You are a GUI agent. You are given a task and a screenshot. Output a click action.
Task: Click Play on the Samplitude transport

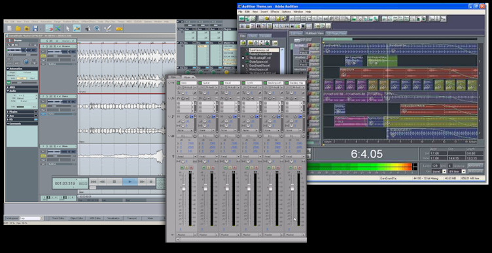point(130,182)
